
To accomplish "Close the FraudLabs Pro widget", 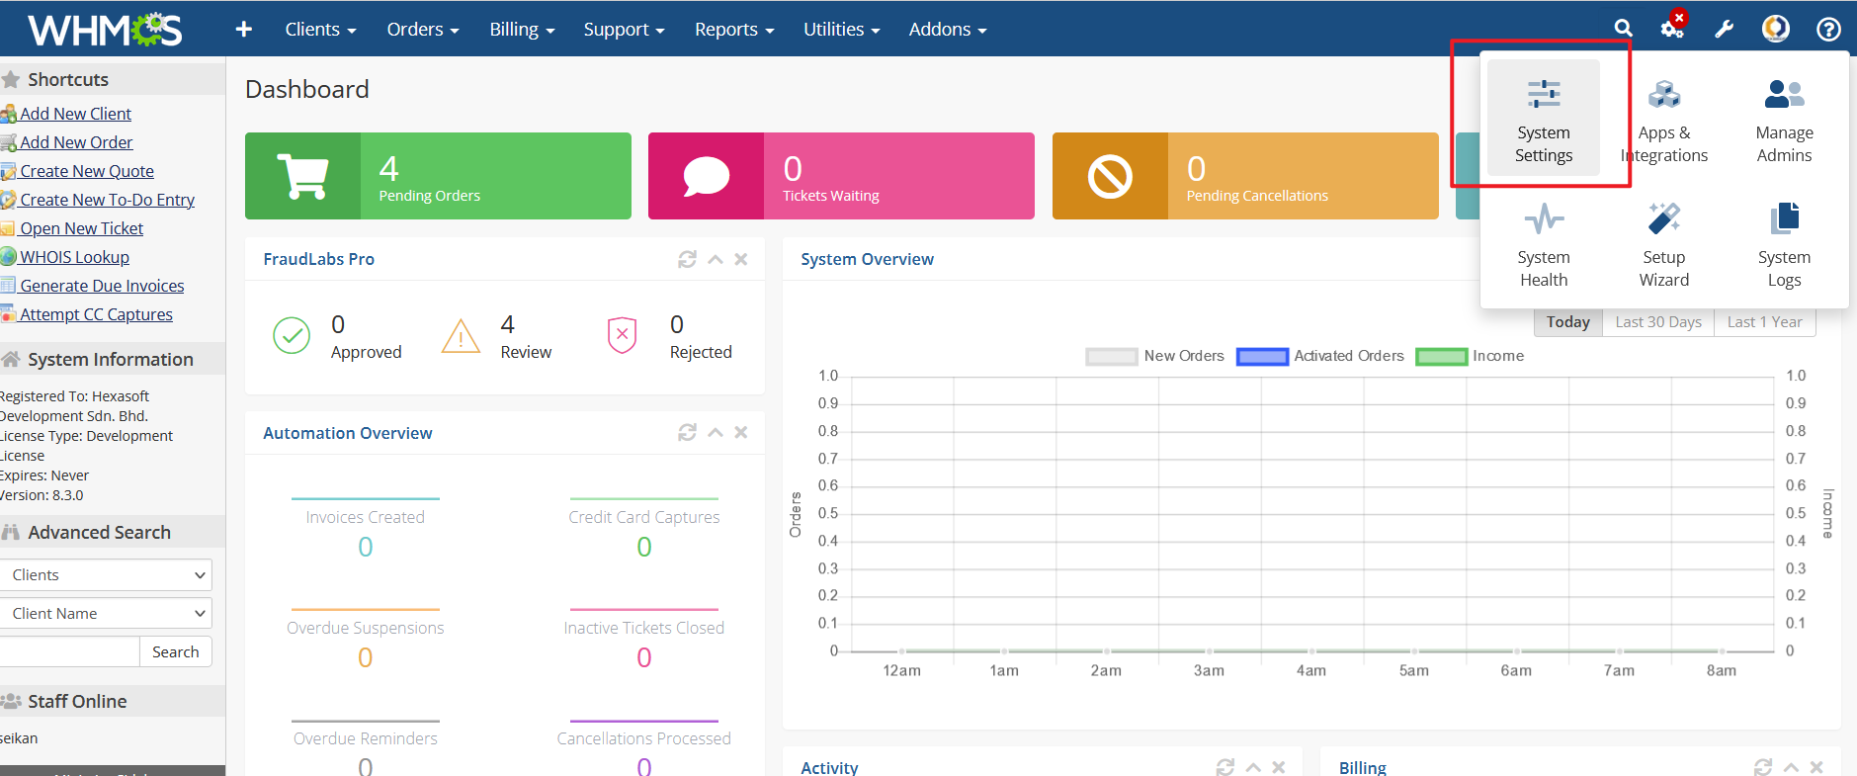I will point(741,259).
